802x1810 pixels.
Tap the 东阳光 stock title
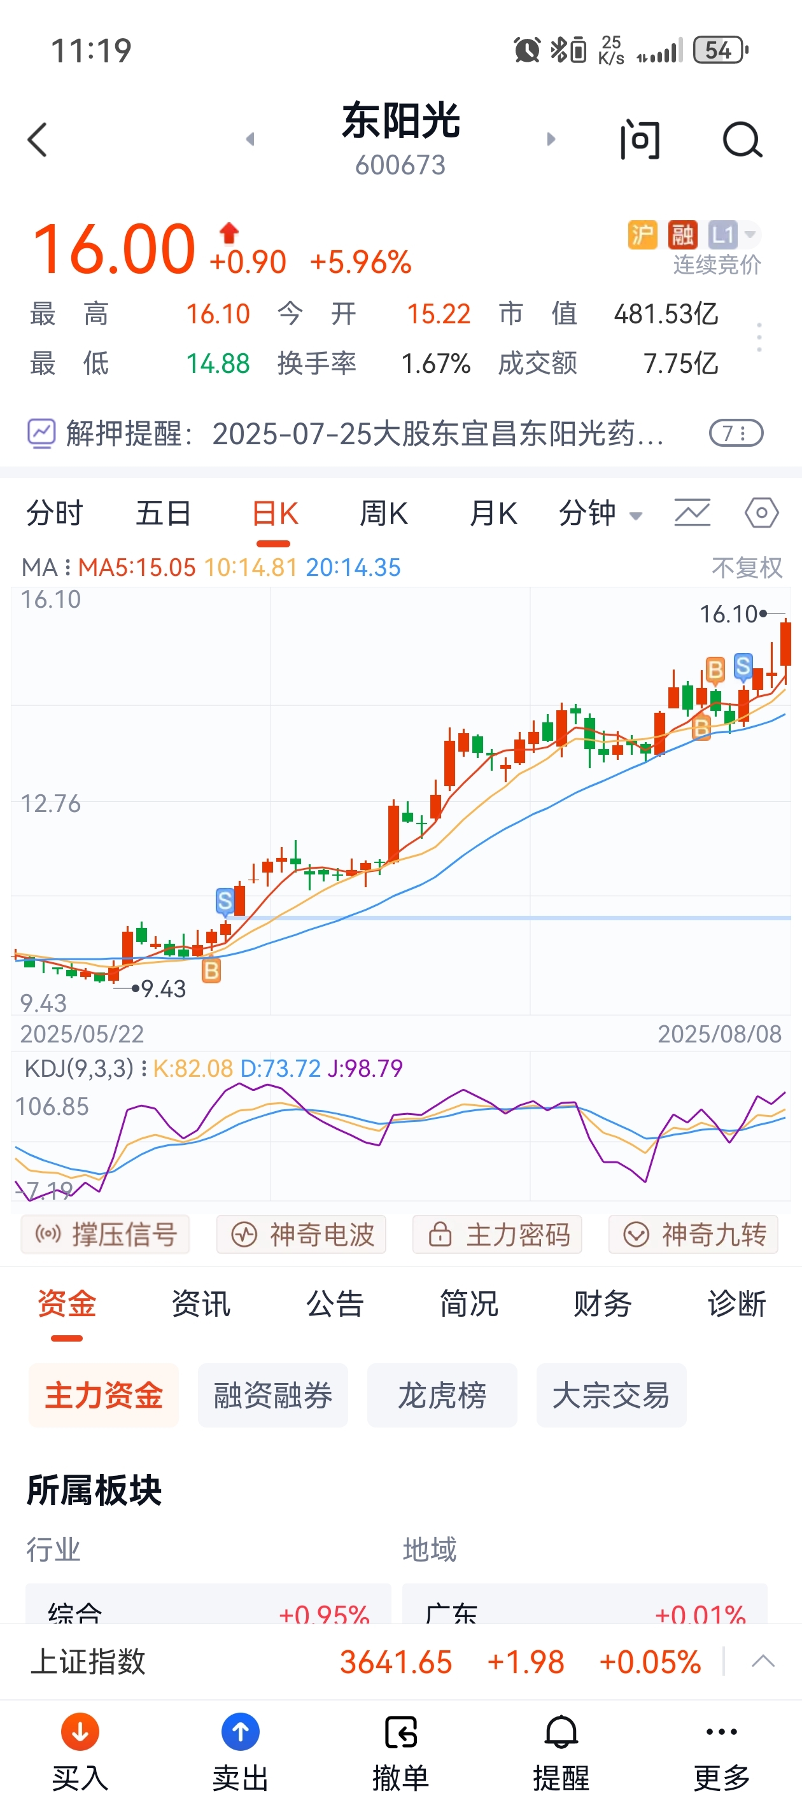click(x=400, y=121)
